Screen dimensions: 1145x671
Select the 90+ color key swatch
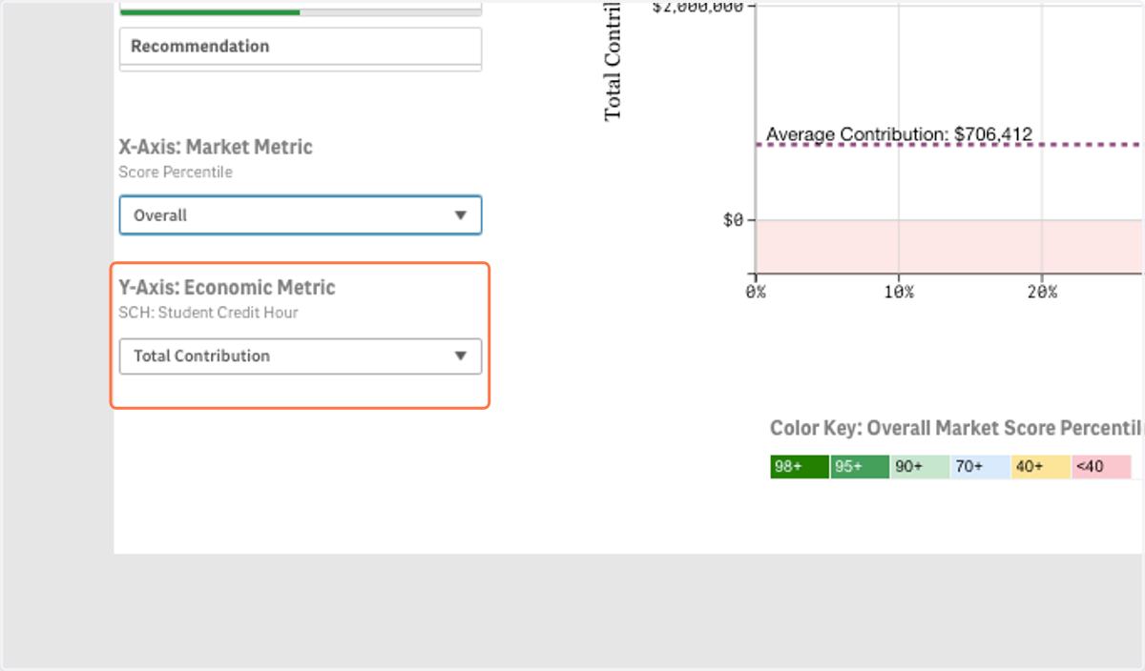pos(920,467)
